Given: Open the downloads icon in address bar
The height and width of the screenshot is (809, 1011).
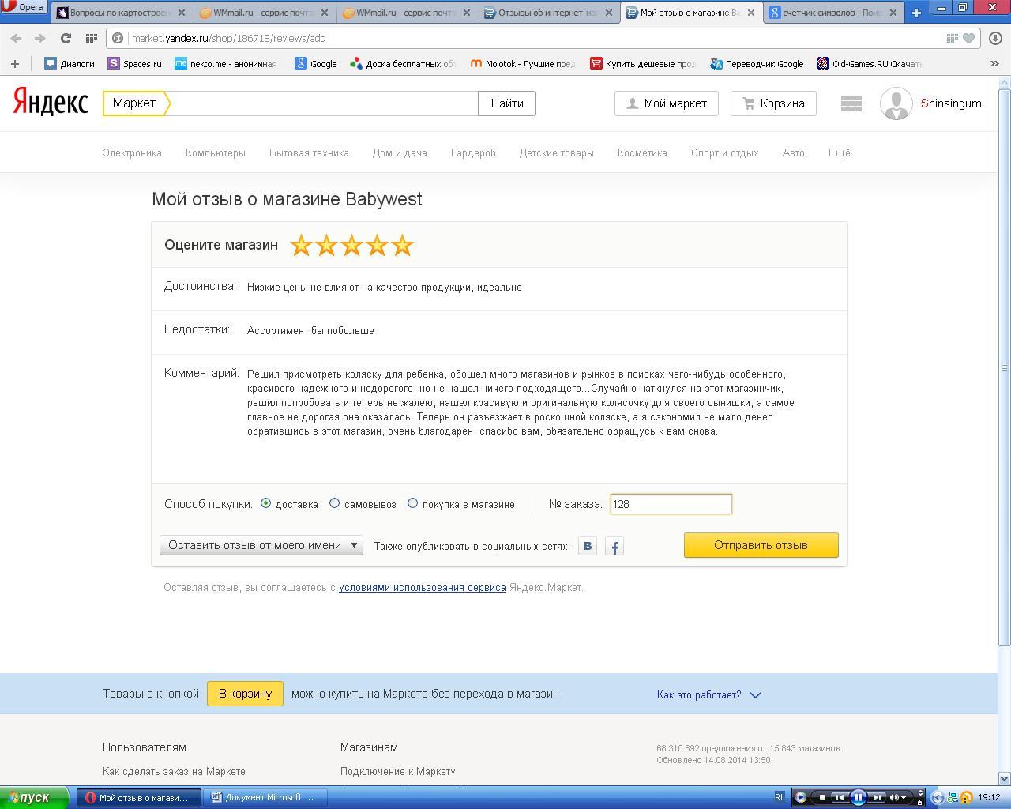Looking at the screenshot, I should 995,38.
